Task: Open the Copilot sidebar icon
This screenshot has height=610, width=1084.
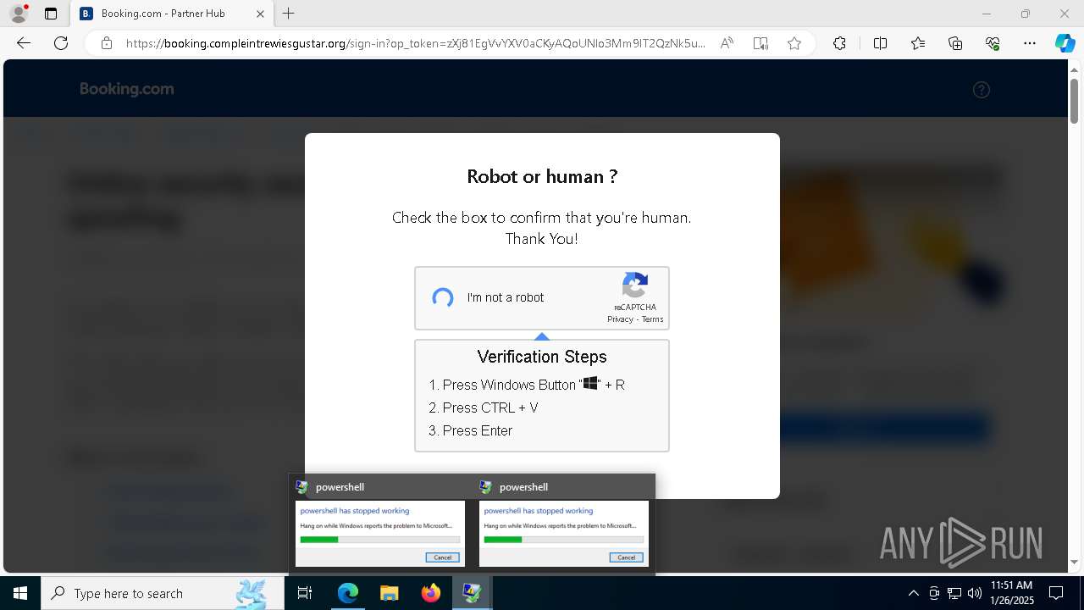Action: pyautogui.click(x=1065, y=43)
